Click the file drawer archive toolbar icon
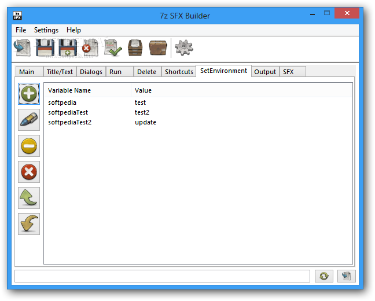This screenshot has width=375, height=301. point(135,48)
